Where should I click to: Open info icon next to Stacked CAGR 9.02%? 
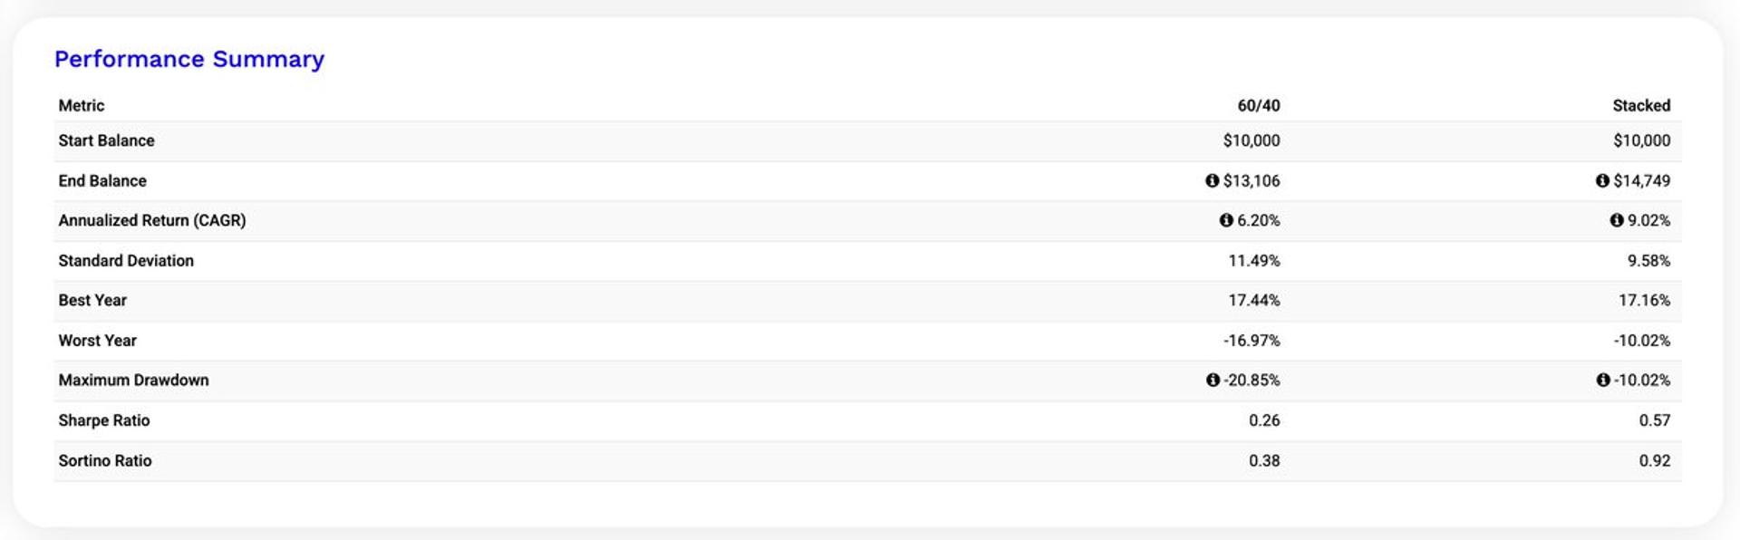point(1617,220)
